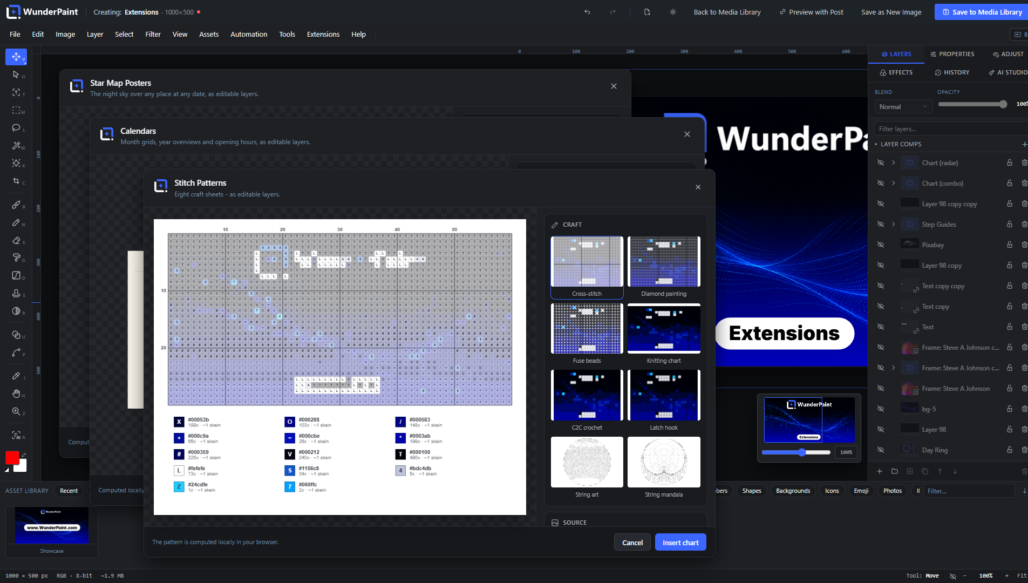Switch to the Effects tab
The width and height of the screenshot is (1028, 583).
coord(896,72)
